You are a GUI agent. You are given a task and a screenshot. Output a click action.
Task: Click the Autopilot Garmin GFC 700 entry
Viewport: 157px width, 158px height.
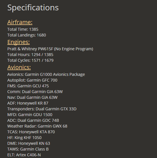32,80
